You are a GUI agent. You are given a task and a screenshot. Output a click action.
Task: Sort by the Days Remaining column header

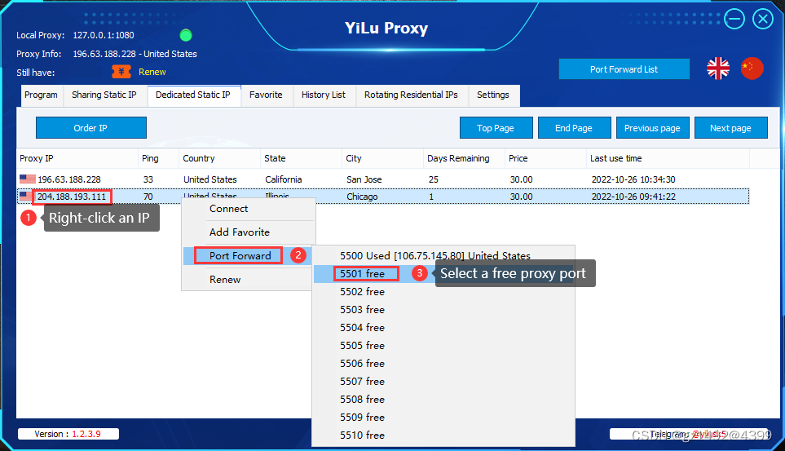pos(464,158)
